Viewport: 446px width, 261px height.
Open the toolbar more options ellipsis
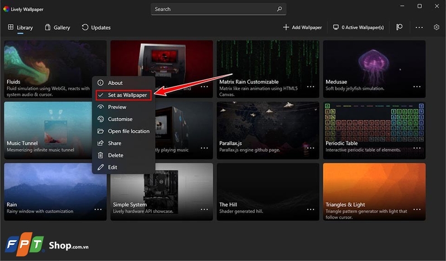tap(419, 27)
